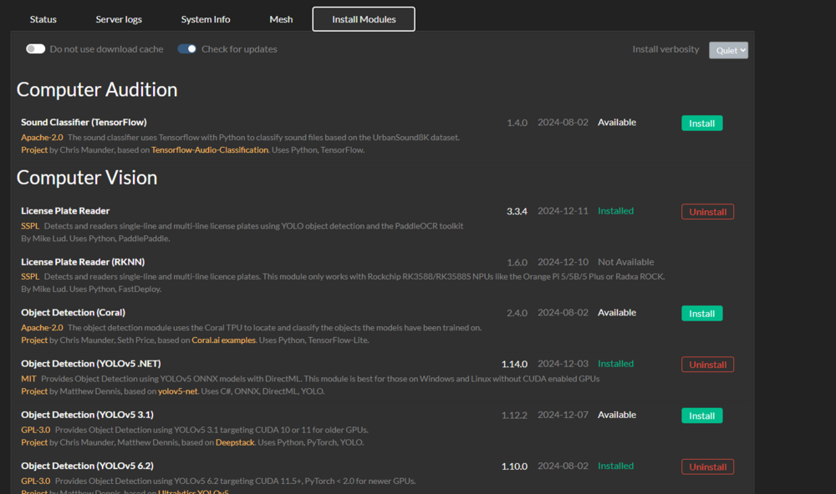Go to the System Info tab
This screenshot has height=494, width=836.
206,19
